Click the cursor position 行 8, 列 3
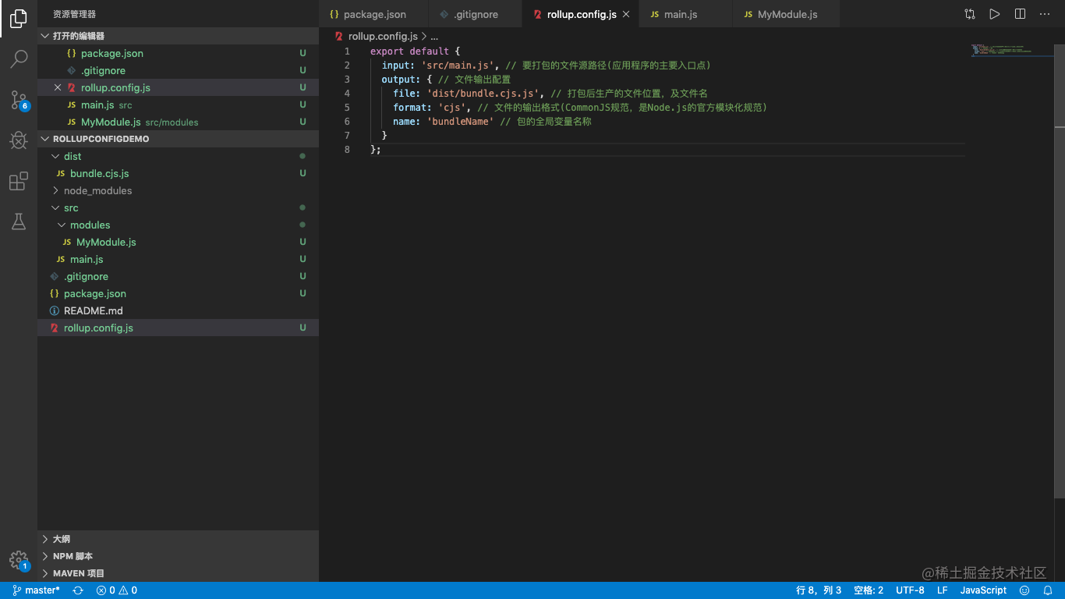 819,590
